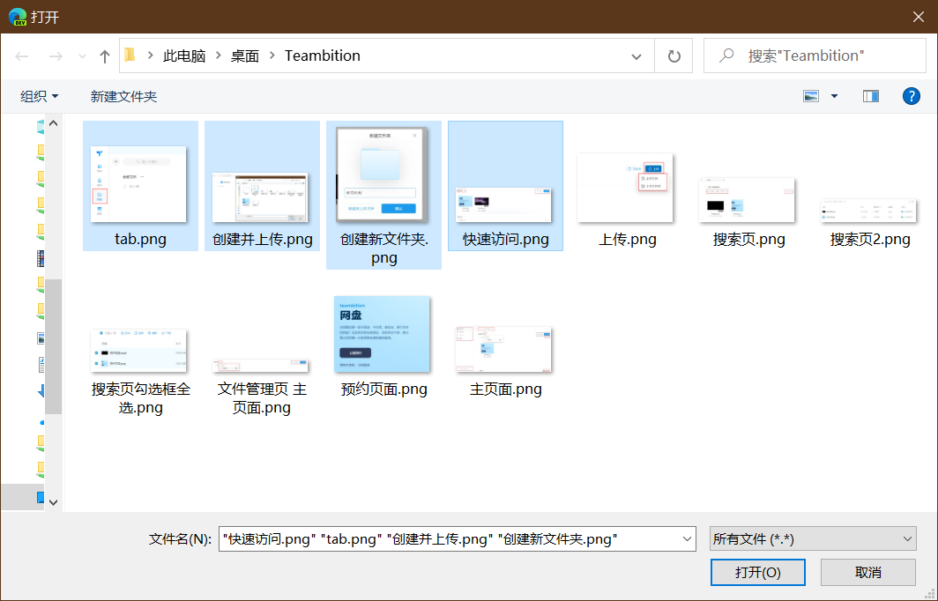Open the 组织 menu
Screen dimensions: 938x601
tap(40, 96)
